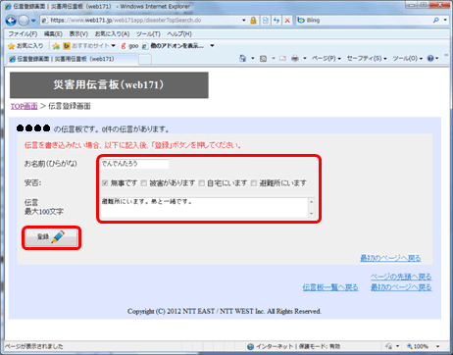Open the zoom level 100% dropdown
The image size is (453, 355).
(x=437, y=346)
